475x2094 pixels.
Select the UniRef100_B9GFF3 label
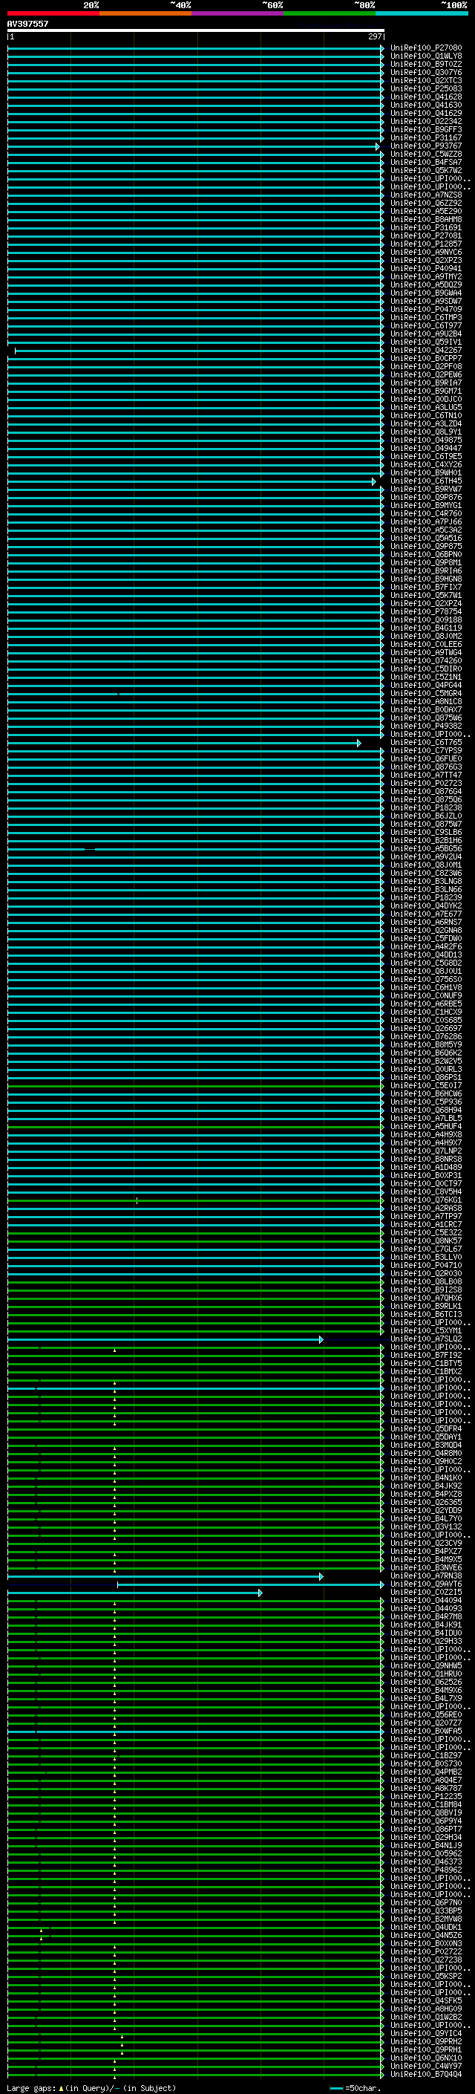click(x=426, y=129)
